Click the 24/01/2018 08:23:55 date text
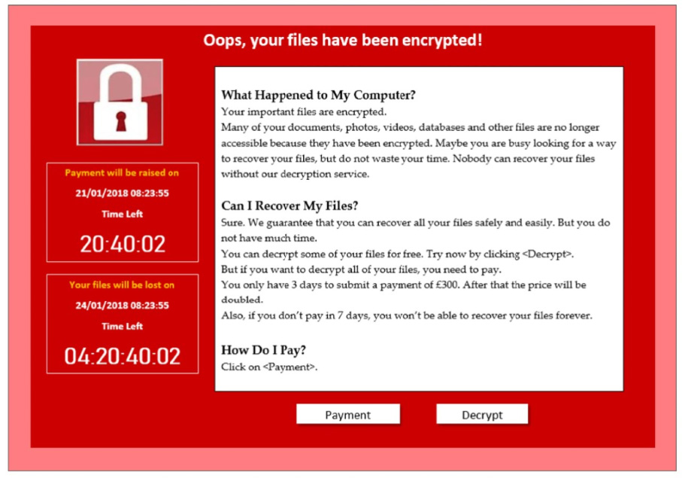682x478 pixels. (x=123, y=306)
